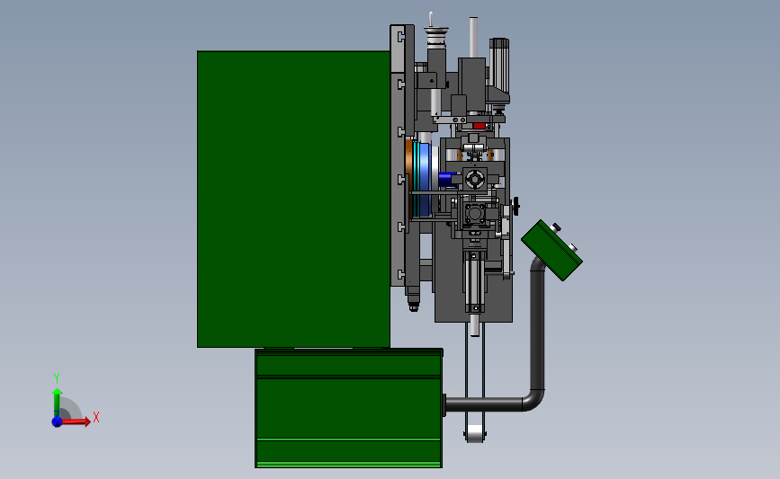Select the gray vertical mounting plate
The image size is (780, 479).
click(x=398, y=155)
